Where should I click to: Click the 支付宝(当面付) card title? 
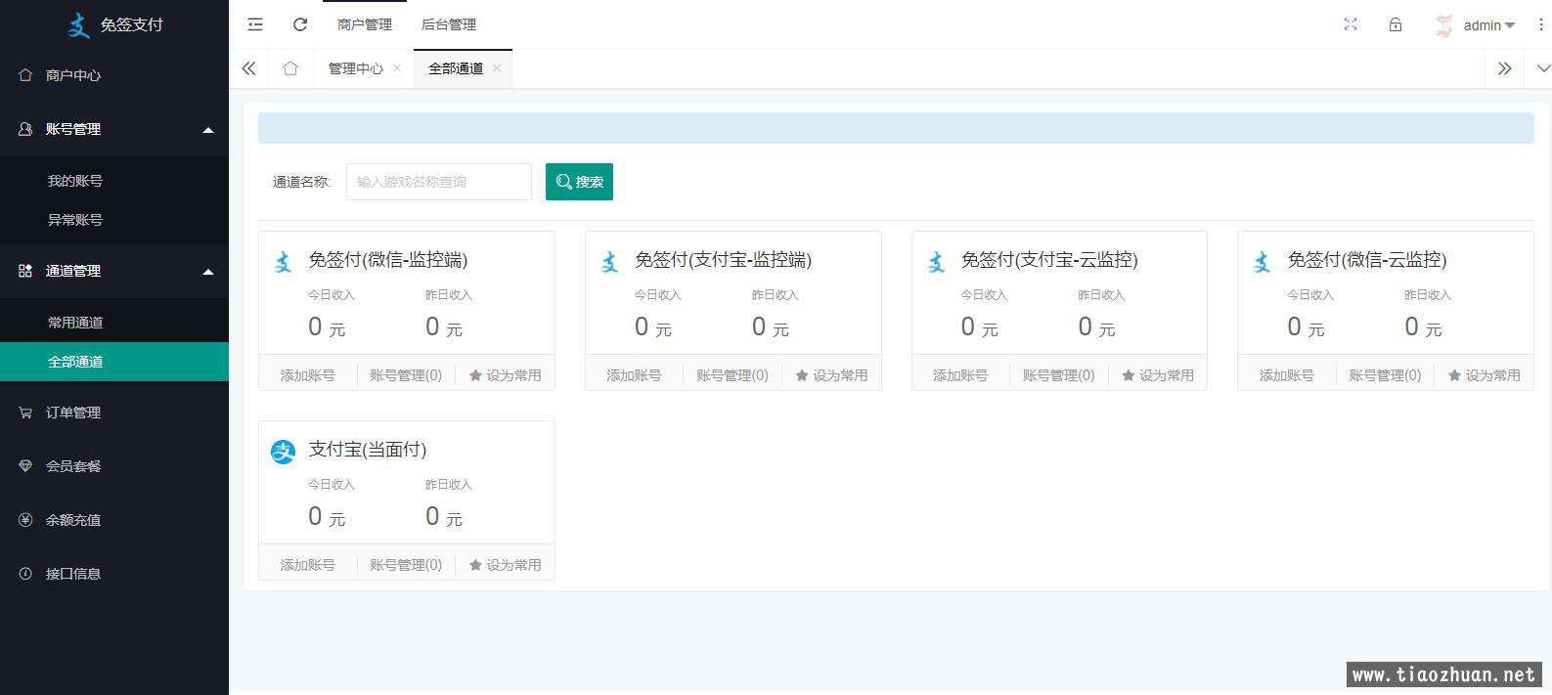click(x=368, y=450)
